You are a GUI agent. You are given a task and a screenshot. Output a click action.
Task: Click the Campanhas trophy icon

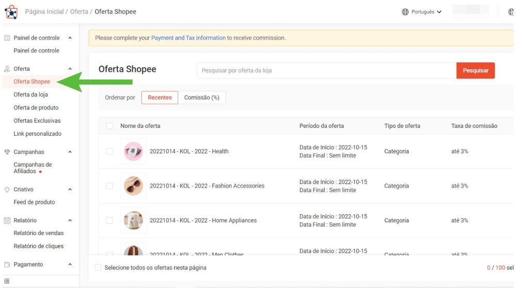[x=7, y=152]
